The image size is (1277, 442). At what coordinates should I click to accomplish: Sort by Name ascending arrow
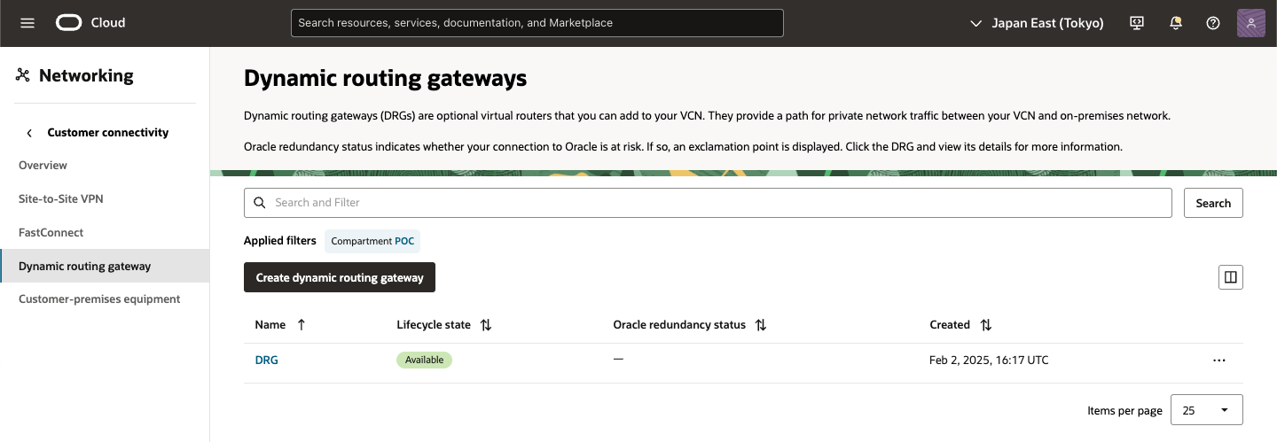[x=302, y=325]
